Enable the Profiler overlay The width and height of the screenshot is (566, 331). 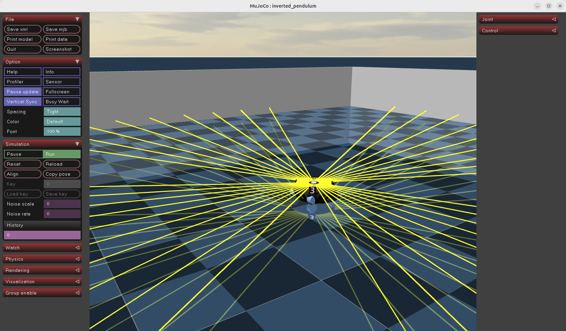[x=23, y=82]
